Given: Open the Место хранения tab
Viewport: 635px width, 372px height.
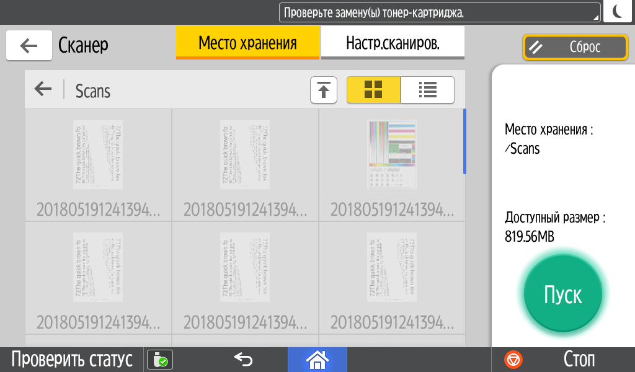Looking at the screenshot, I should (x=247, y=43).
